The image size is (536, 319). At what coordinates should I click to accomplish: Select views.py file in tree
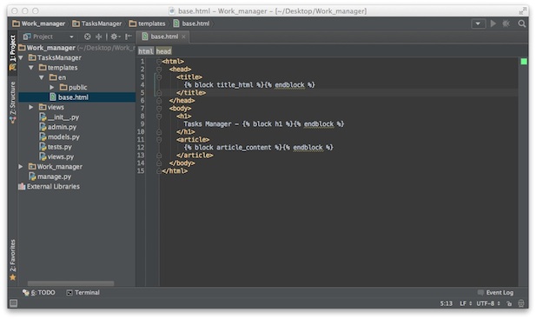click(56, 157)
